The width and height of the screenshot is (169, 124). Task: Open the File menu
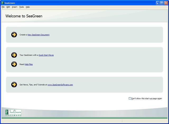click(3, 7)
